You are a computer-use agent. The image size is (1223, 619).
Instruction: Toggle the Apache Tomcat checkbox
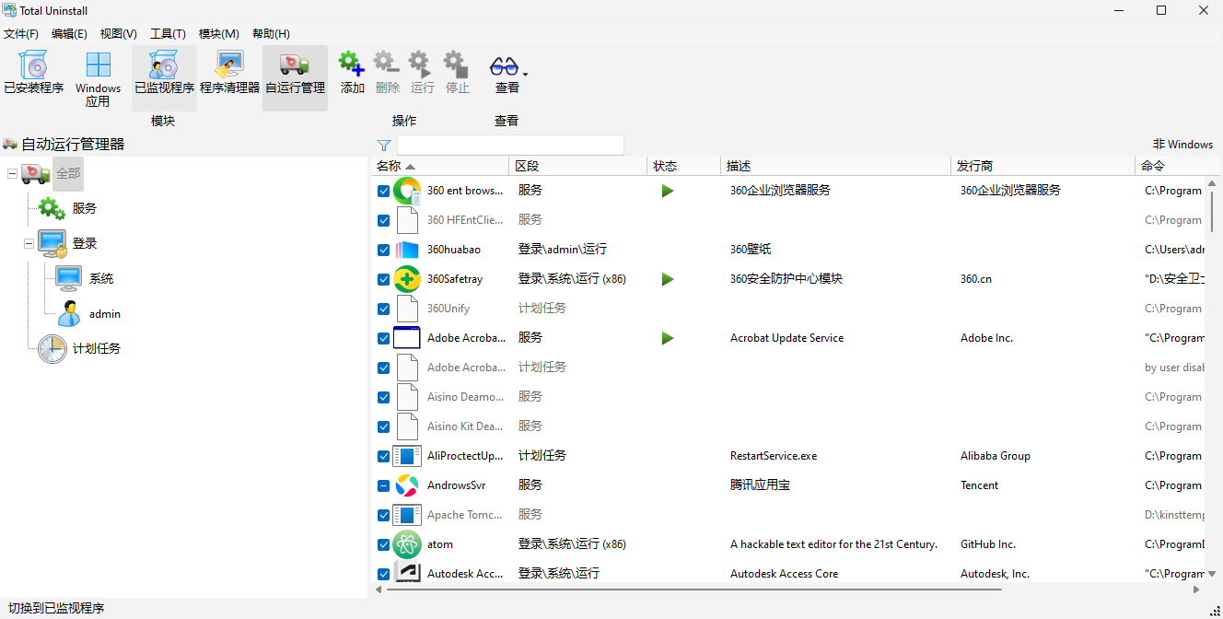click(383, 515)
